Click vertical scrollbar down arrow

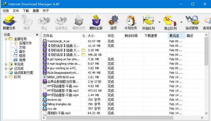[206, 113]
